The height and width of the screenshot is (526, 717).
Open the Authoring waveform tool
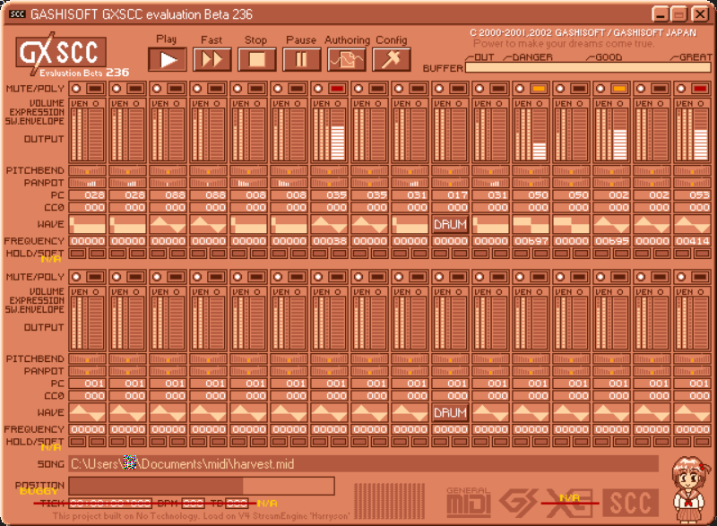pyautogui.click(x=346, y=59)
